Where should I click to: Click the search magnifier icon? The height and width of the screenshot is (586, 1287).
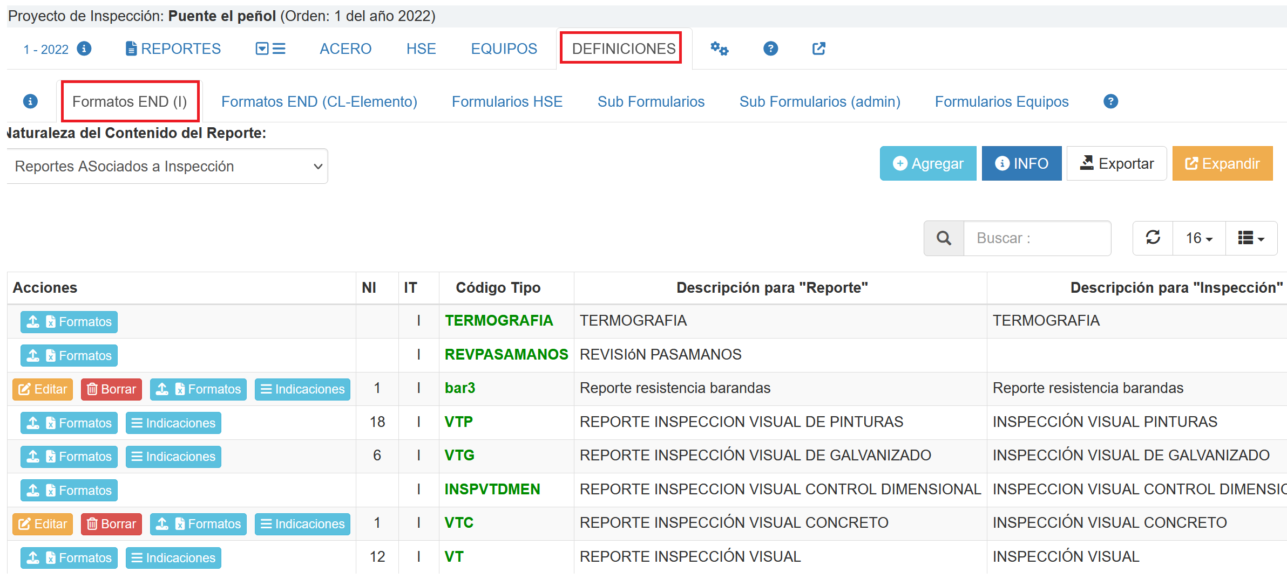click(944, 238)
